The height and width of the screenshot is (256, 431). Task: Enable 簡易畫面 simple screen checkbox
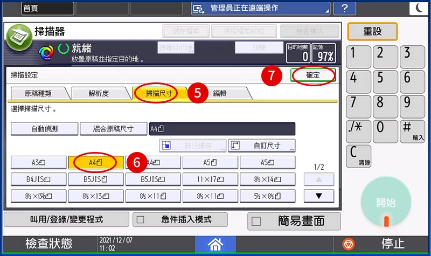256,221
